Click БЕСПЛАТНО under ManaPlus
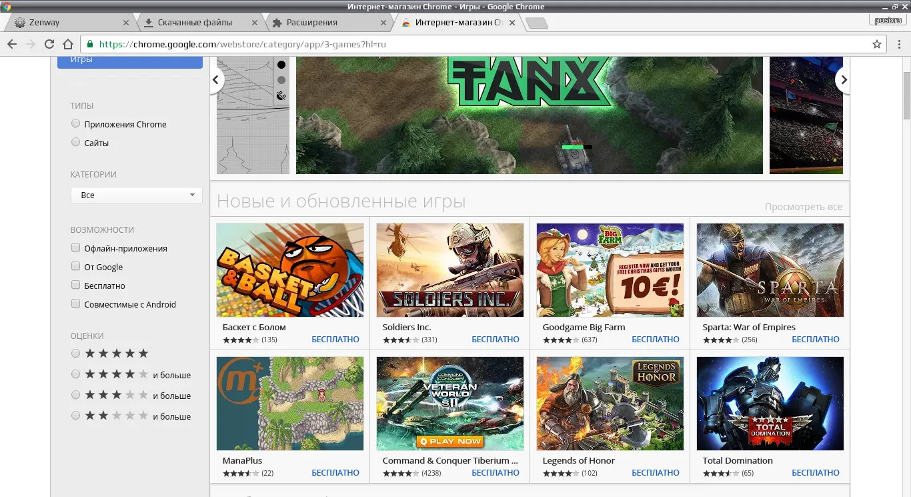Screen dimensions: 911x497 (x=335, y=473)
